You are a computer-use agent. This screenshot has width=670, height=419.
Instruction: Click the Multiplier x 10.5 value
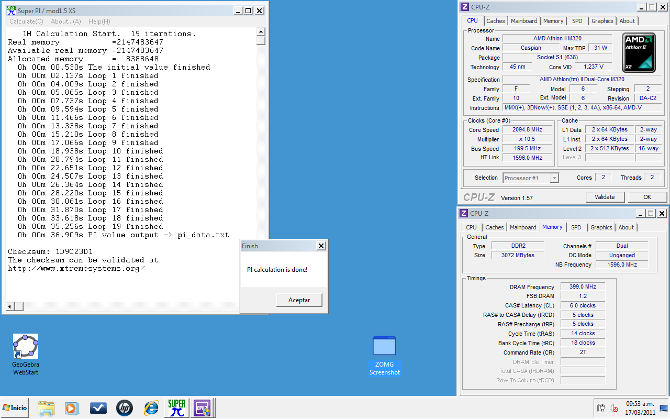click(528, 139)
